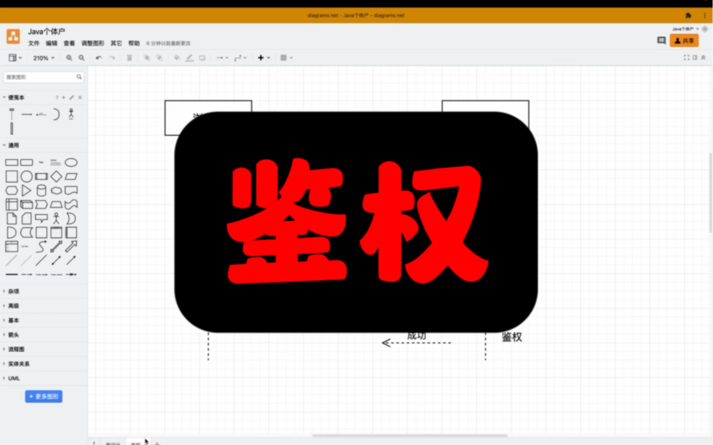Open scratchpad help question mark
713x445 pixels.
coord(57,98)
